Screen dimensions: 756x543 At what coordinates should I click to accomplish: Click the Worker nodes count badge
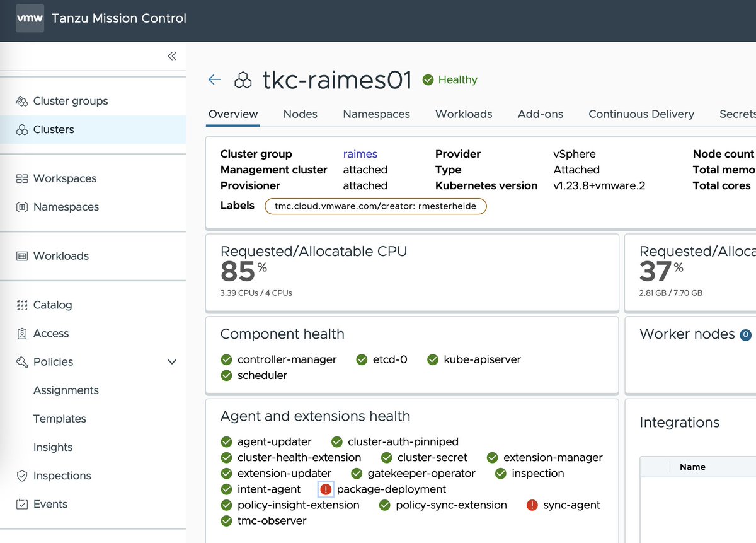745,335
